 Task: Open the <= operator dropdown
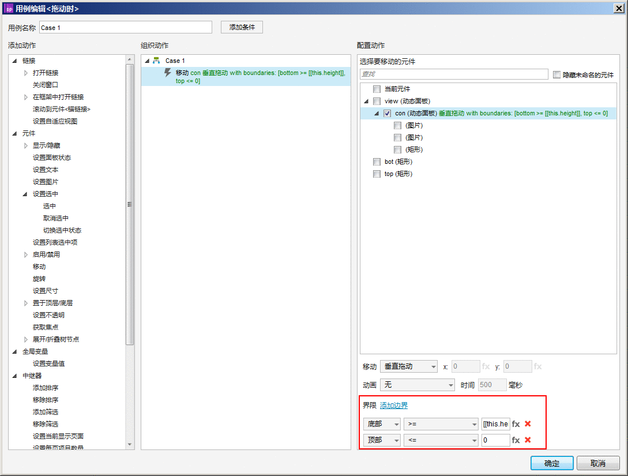click(441, 440)
